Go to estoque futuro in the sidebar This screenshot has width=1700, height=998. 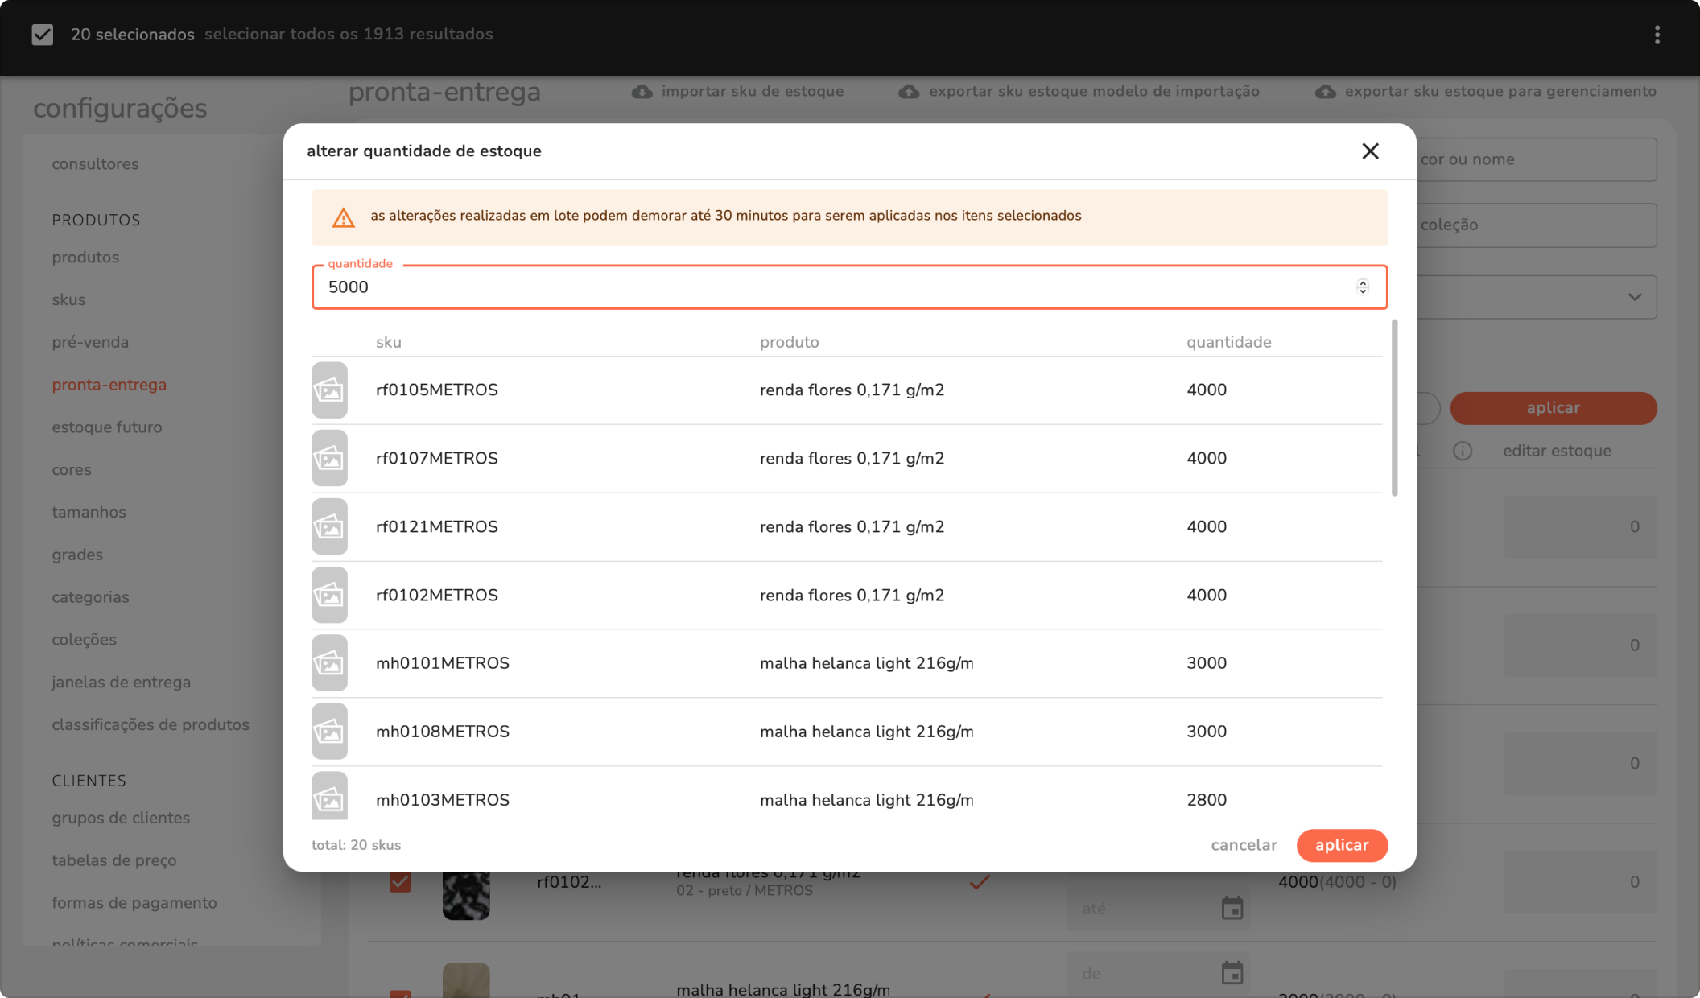pyautogui.click(x=106, y=427)
